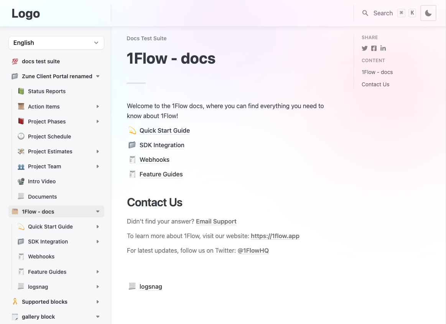Click the Email Support link
Image resolution: width=446 pixels, height=324 pixels.
(216, 221)
